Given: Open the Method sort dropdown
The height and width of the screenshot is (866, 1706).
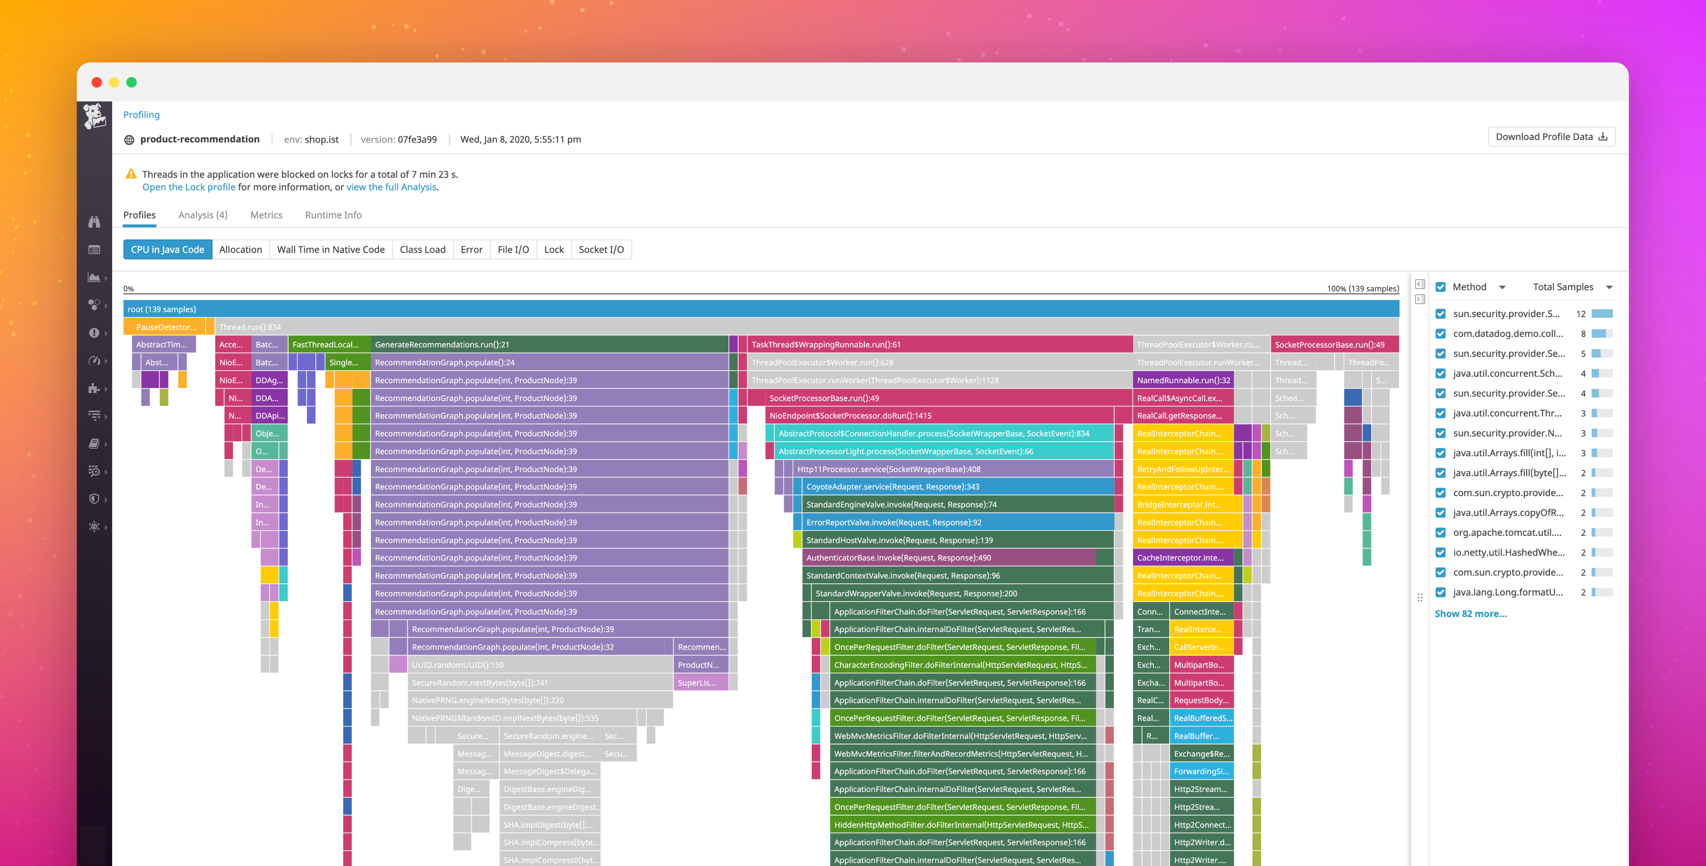Looking at the screenshot, I should 1503,287.
